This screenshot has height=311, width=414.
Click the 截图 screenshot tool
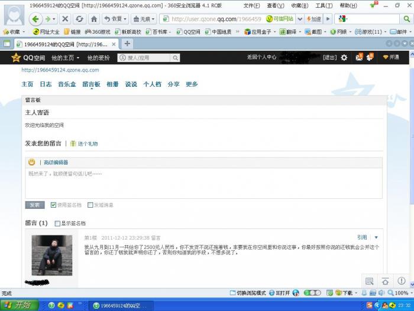pos(315,32)
